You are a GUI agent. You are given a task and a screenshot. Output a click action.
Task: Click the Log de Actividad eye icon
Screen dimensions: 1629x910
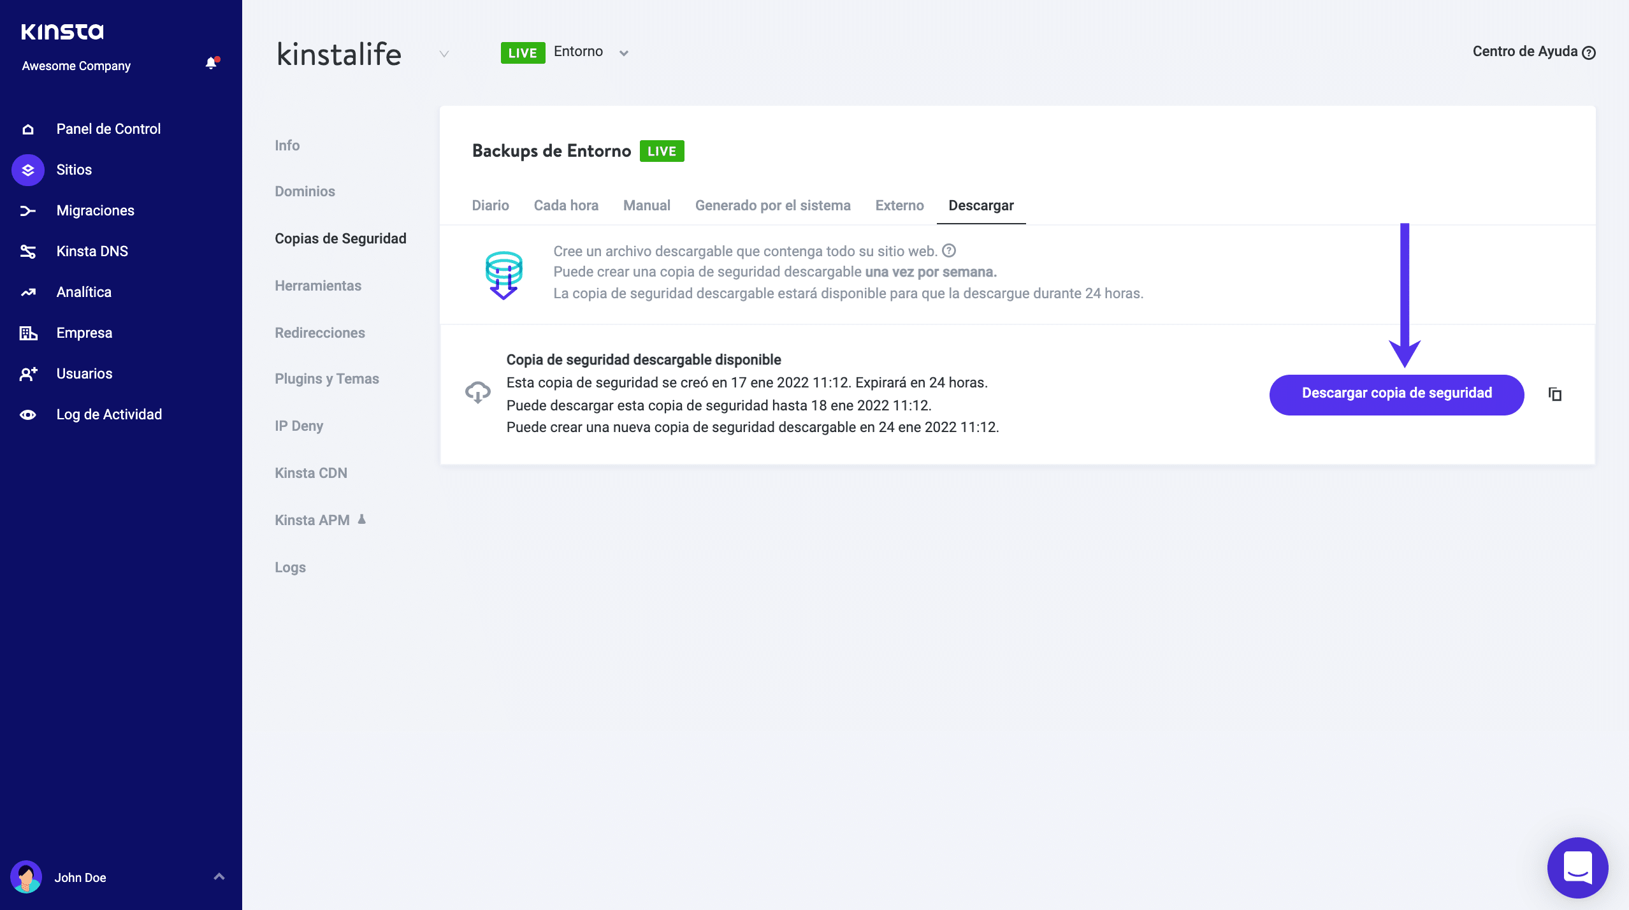tap(28, 415)
